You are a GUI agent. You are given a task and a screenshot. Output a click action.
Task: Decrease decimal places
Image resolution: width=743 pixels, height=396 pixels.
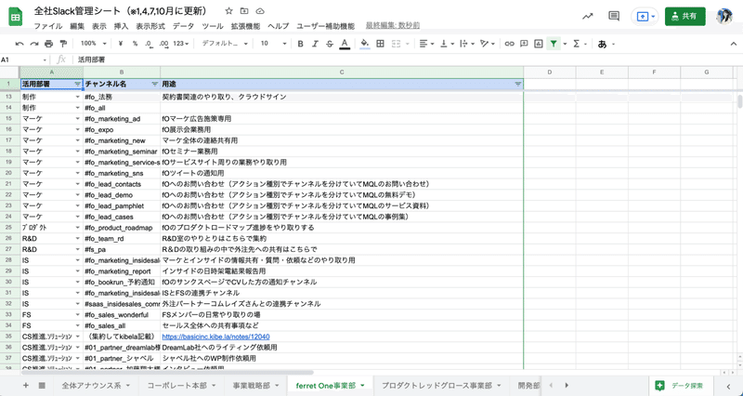tap(149, 44)
